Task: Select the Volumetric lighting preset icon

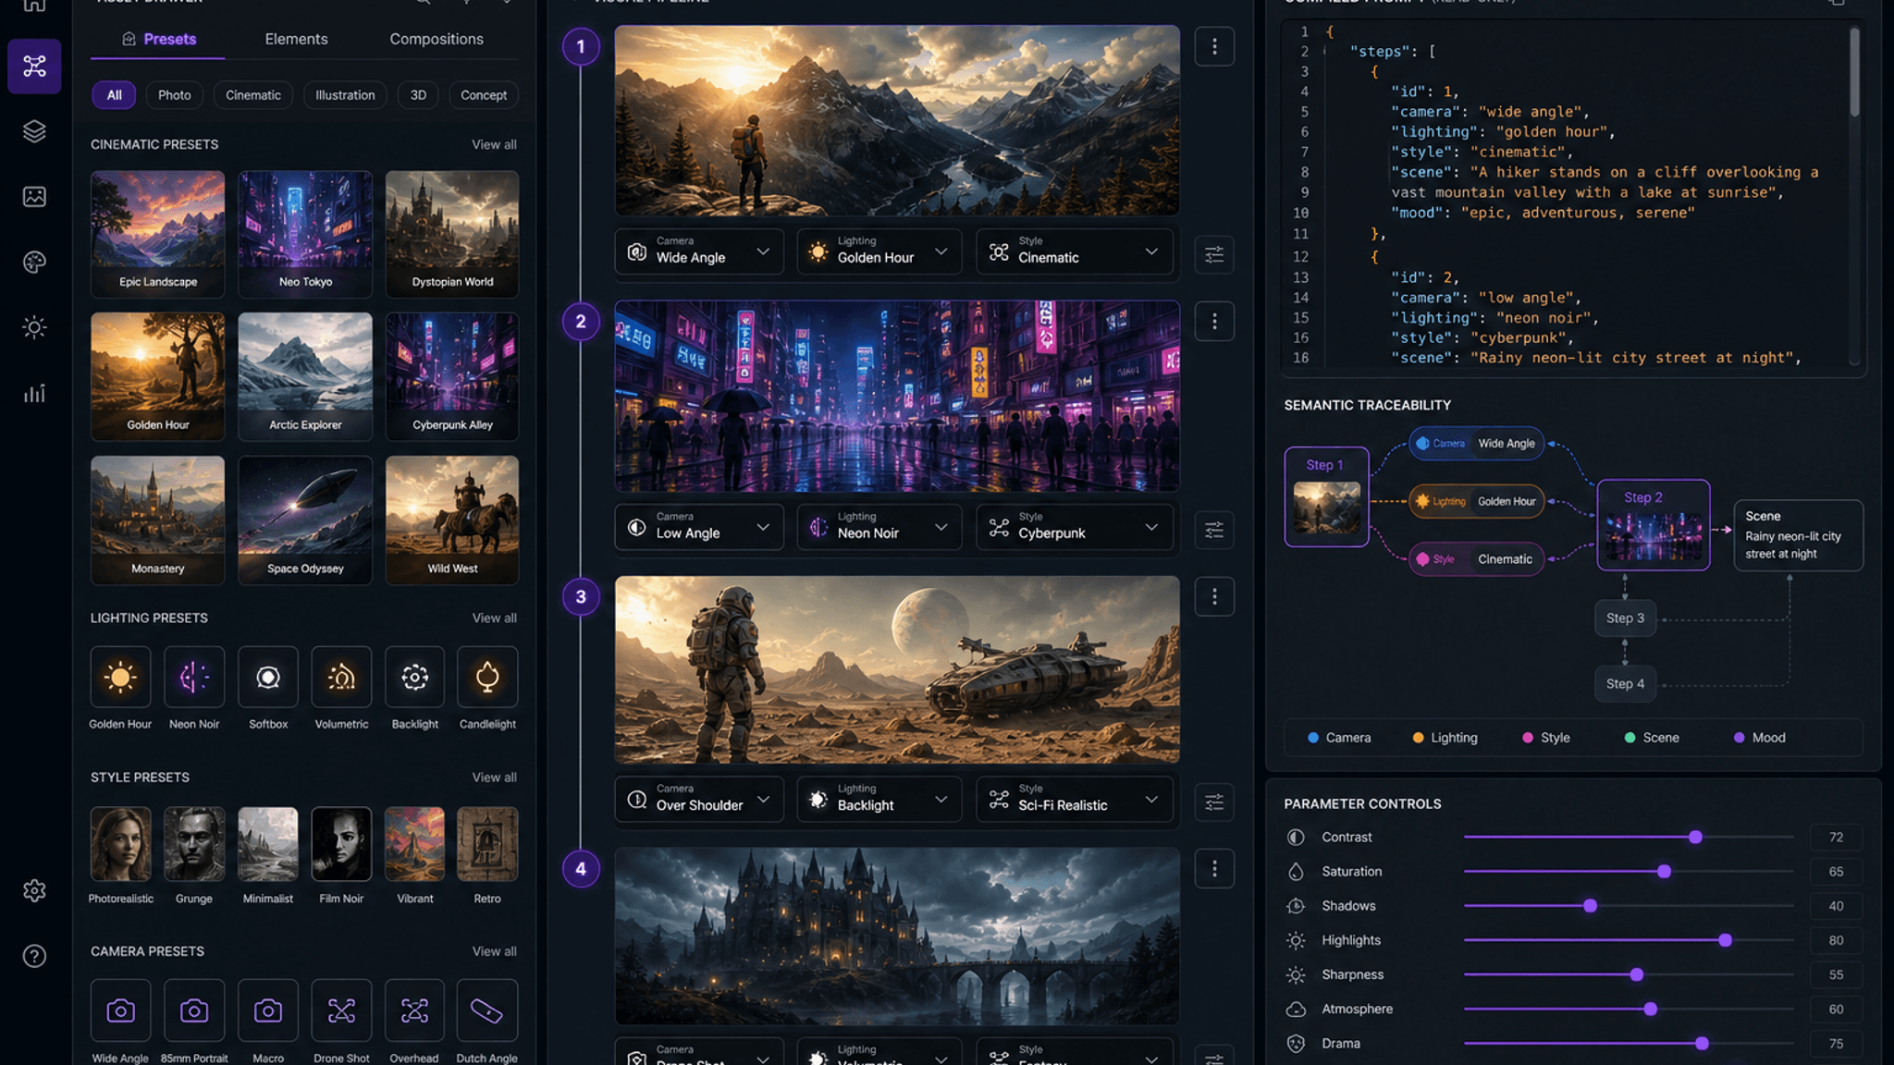Action: 341,677
